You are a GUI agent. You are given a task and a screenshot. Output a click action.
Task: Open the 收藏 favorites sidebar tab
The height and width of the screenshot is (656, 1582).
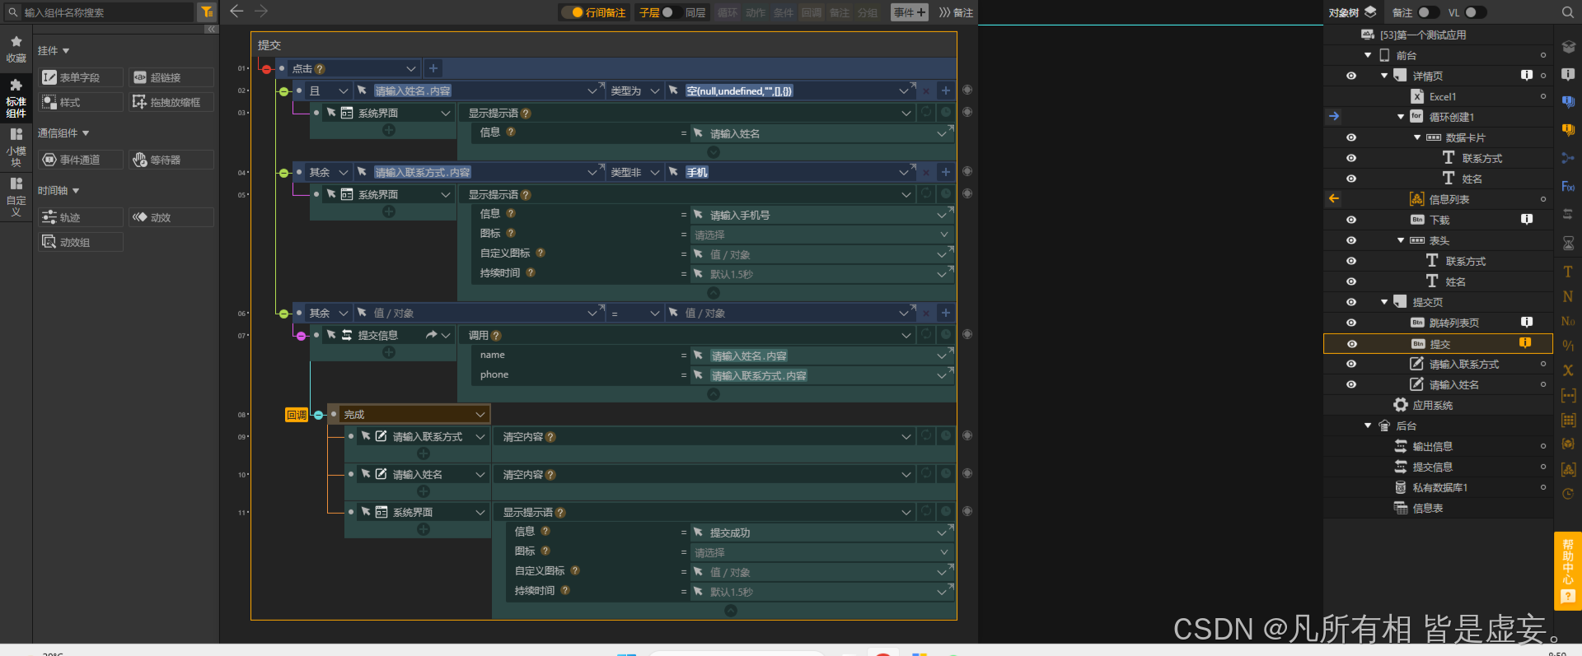16,49
